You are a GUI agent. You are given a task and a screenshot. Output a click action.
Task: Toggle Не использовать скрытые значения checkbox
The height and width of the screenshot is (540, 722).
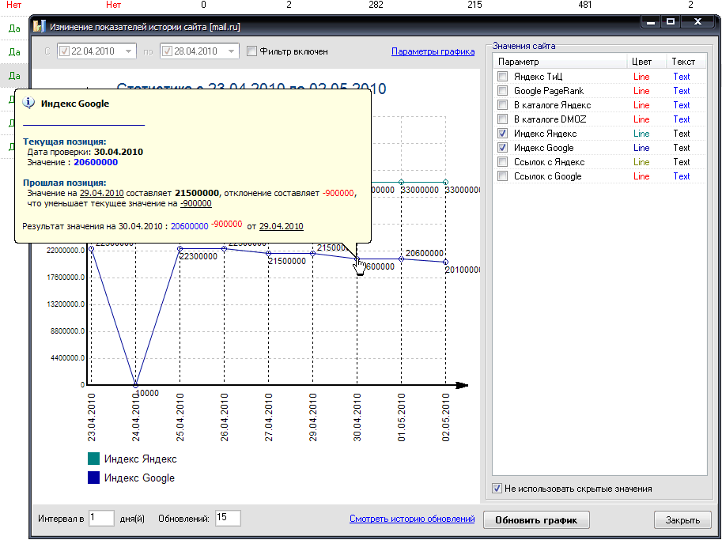point(497,489)
